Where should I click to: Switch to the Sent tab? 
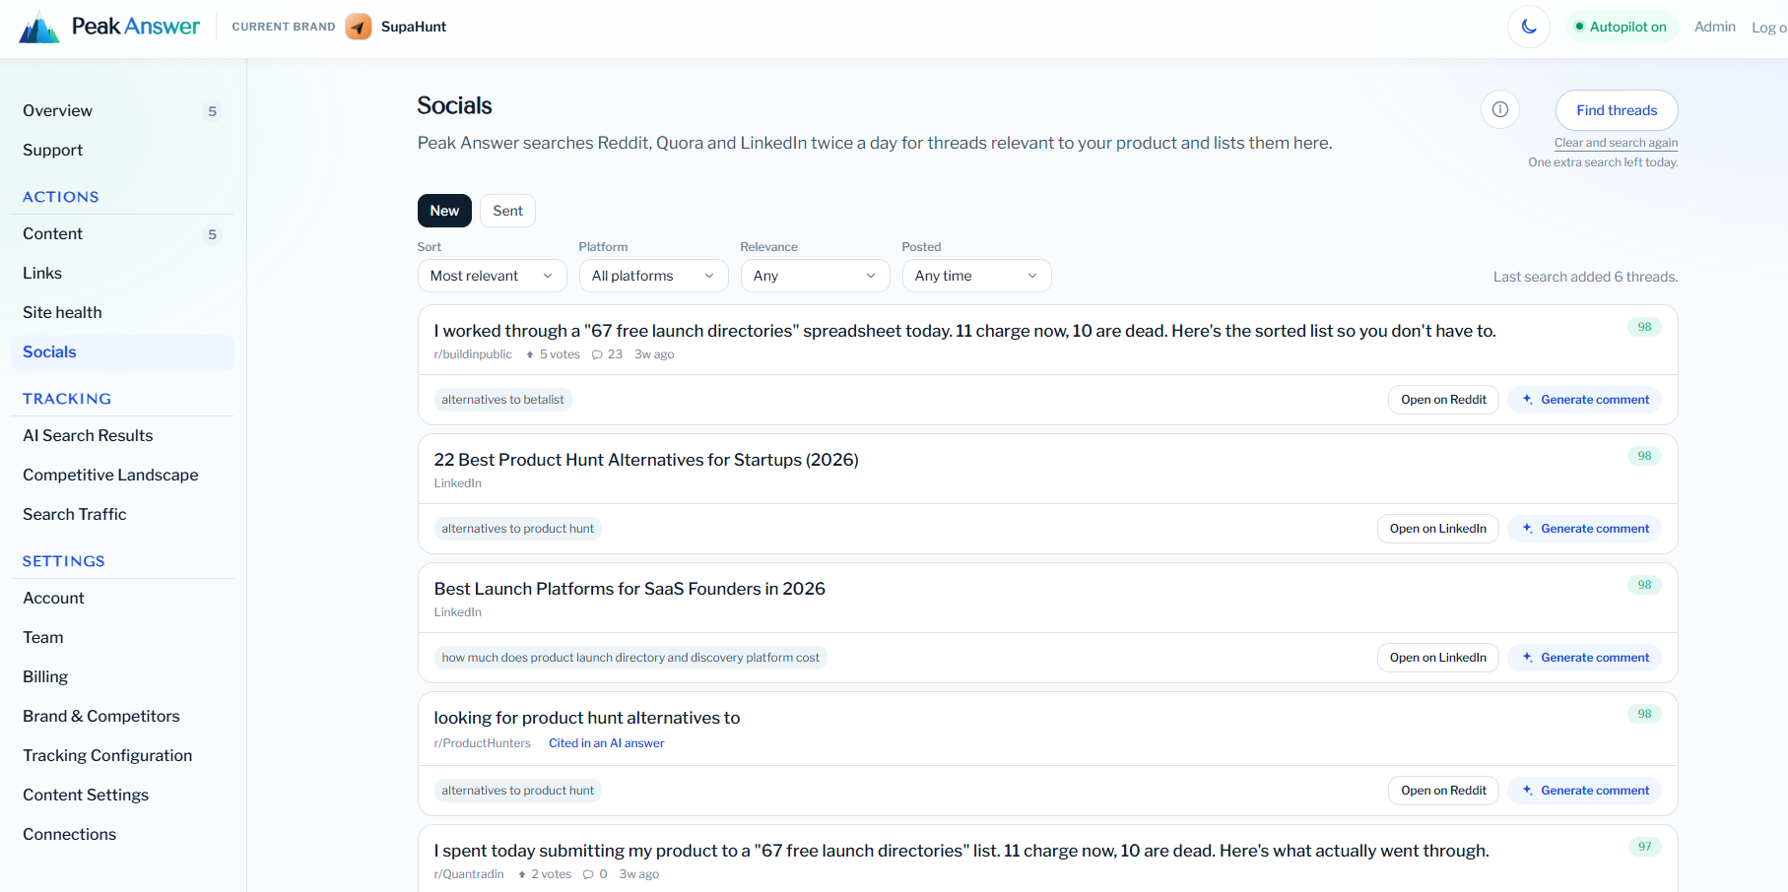click(507, 211)
